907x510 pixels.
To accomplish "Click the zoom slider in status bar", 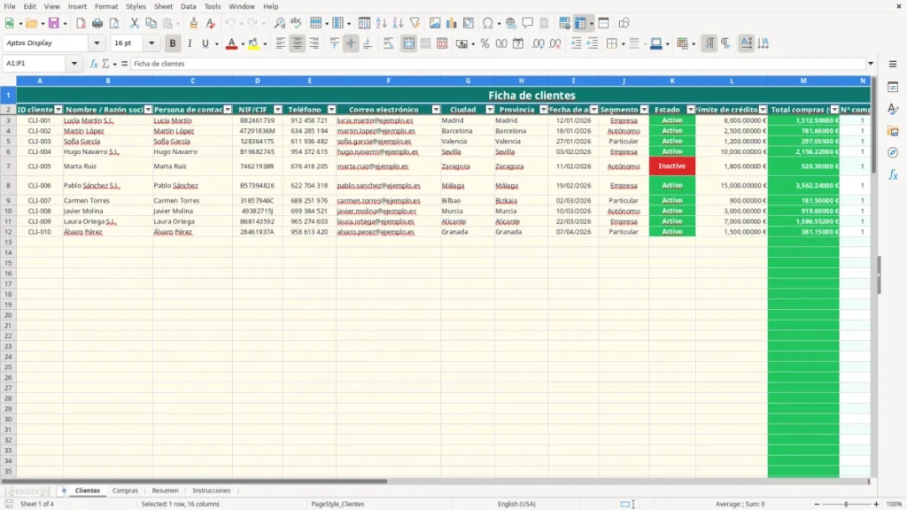I will coord(846,504).
